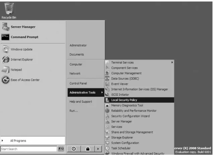This screenshot has width=214, height=155.
Task: Click the power button in Start menu
Action: point(74,149)
